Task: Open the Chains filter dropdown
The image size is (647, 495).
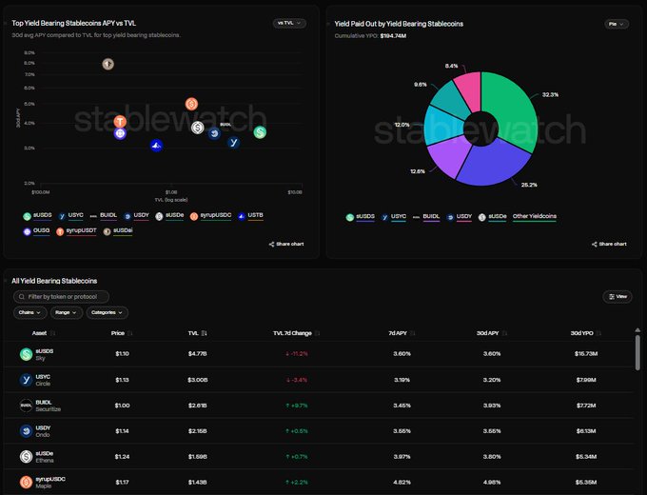Action: [29, 312]
